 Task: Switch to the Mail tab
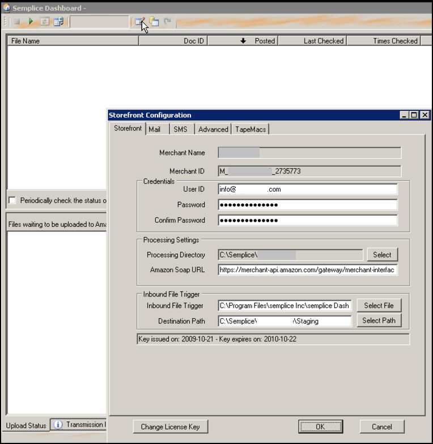tap(158, 129)
